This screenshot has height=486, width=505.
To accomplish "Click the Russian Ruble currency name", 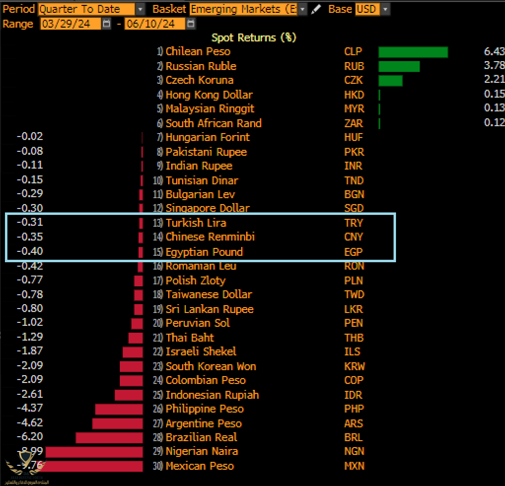I will pyautogui.click(x=201, y=66).
